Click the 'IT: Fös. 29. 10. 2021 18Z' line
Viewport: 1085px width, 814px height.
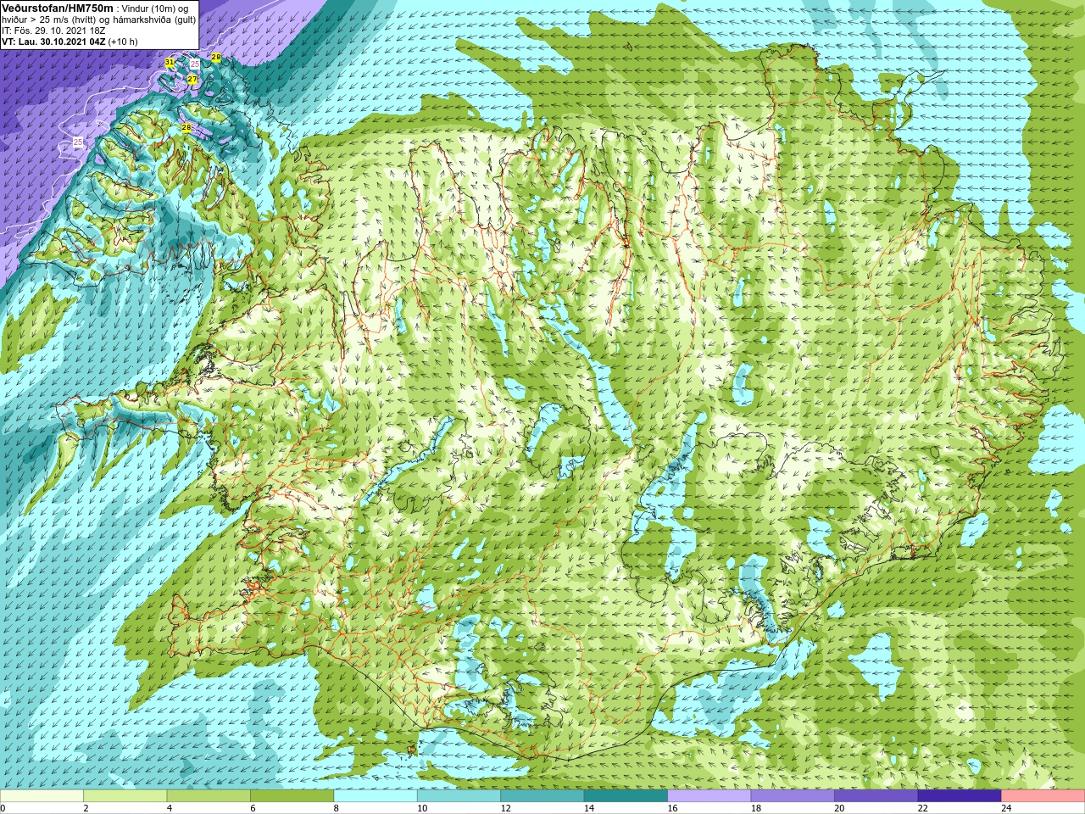click(x=53, y=30)
